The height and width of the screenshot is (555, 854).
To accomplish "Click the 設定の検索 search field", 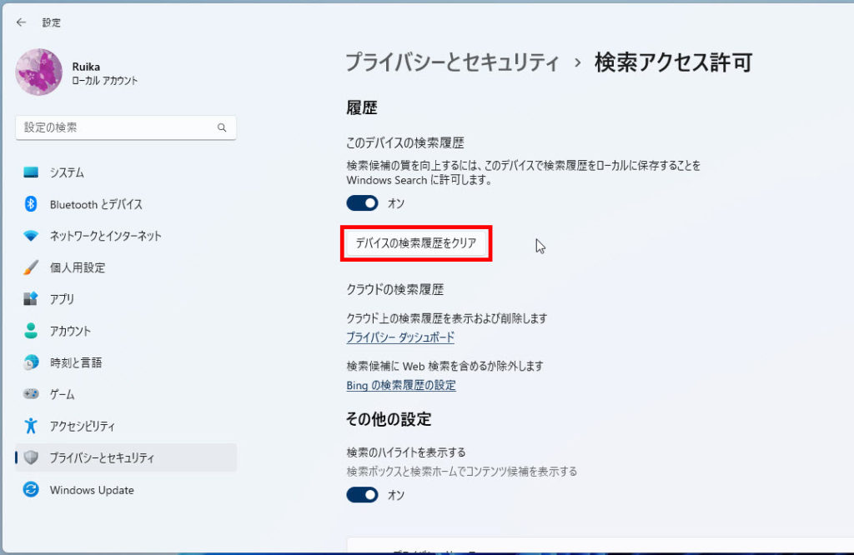I will coord(117,127).
